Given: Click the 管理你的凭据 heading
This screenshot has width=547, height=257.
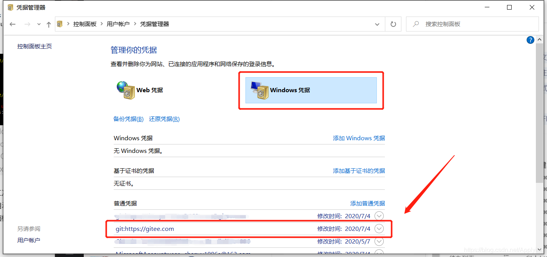Looking at the screenshot, I should pos(134,50).
